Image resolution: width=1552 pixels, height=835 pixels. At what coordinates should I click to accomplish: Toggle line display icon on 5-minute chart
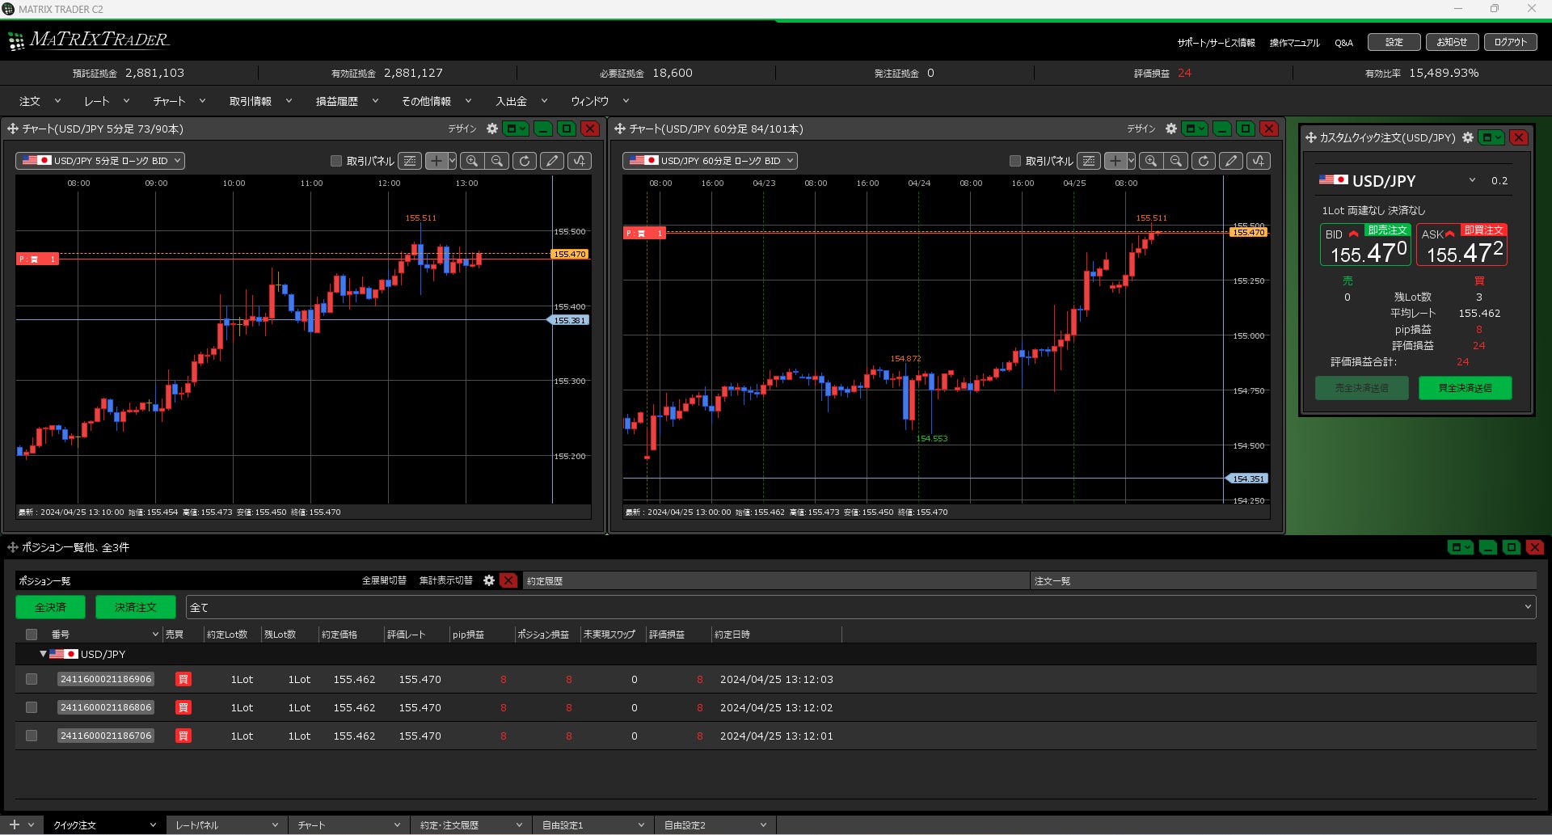(410, 161)
